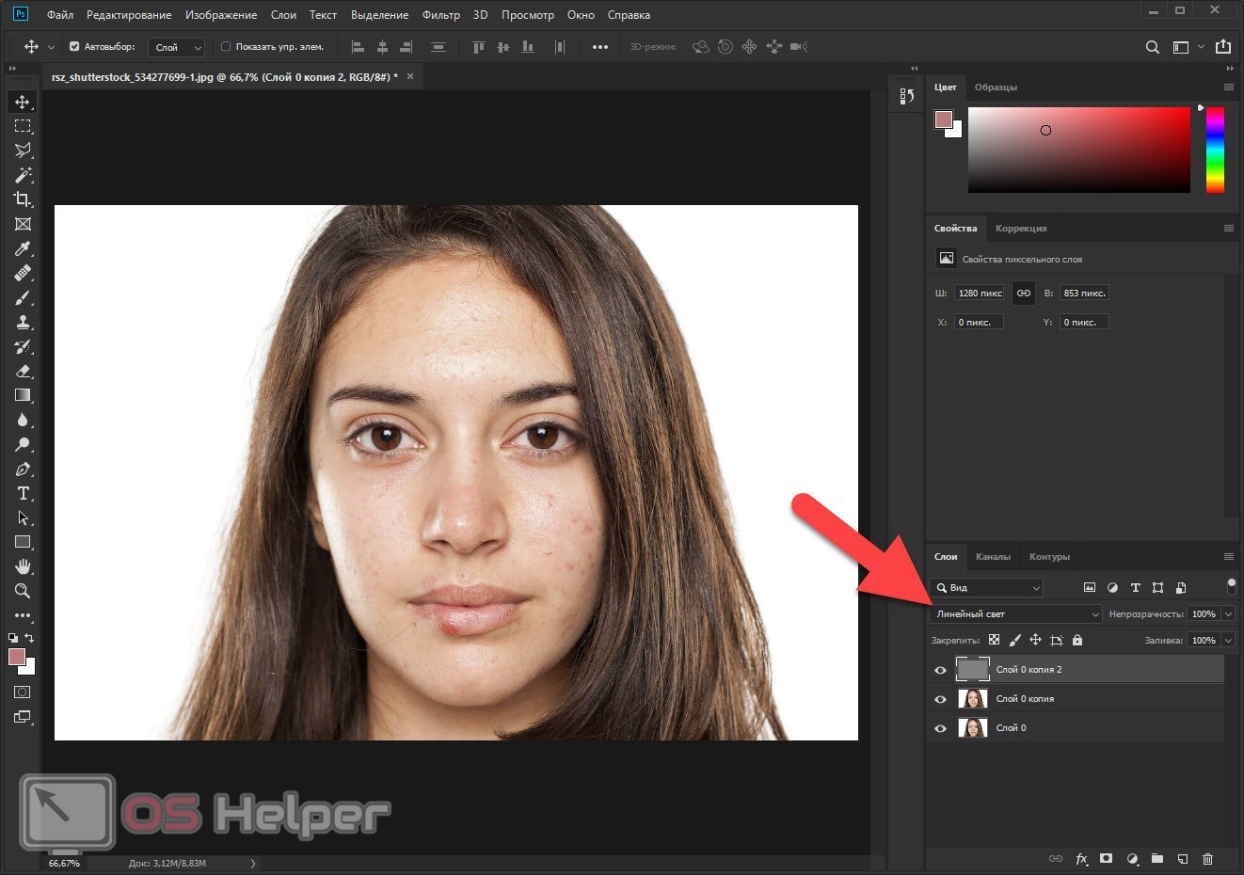Click the share icon in options bar
This screenshot has height=875, width=1244.
(x=1223, y=46)
